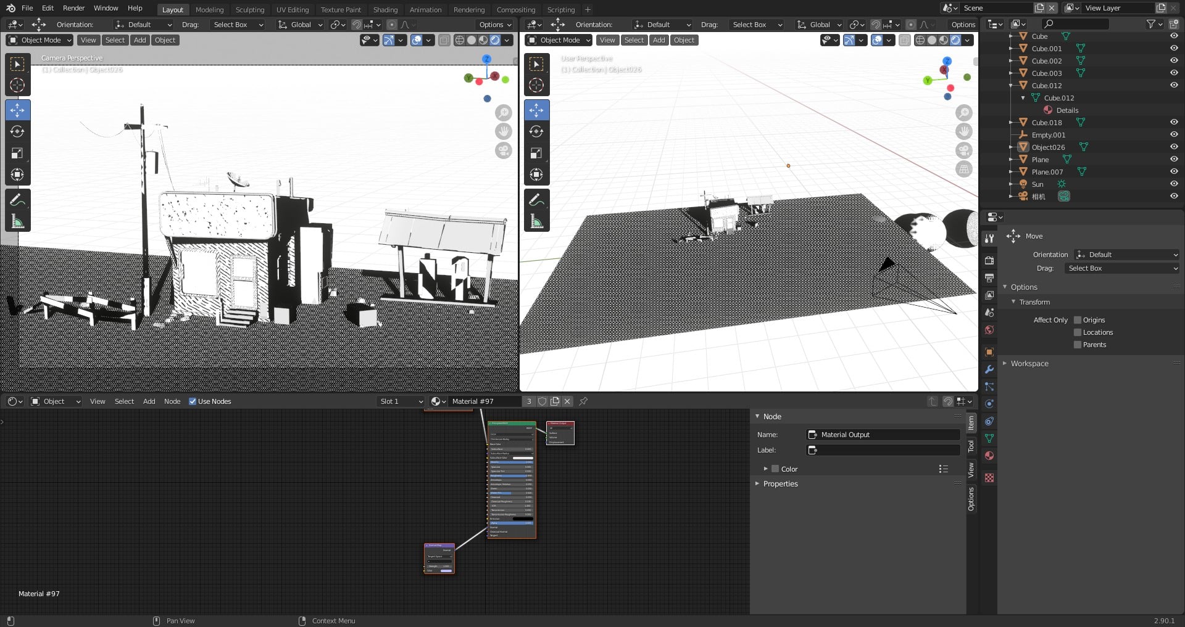The image size is (1185, 627).
Task: Click the pin icon in node editor header
Action: coord(583,401)
